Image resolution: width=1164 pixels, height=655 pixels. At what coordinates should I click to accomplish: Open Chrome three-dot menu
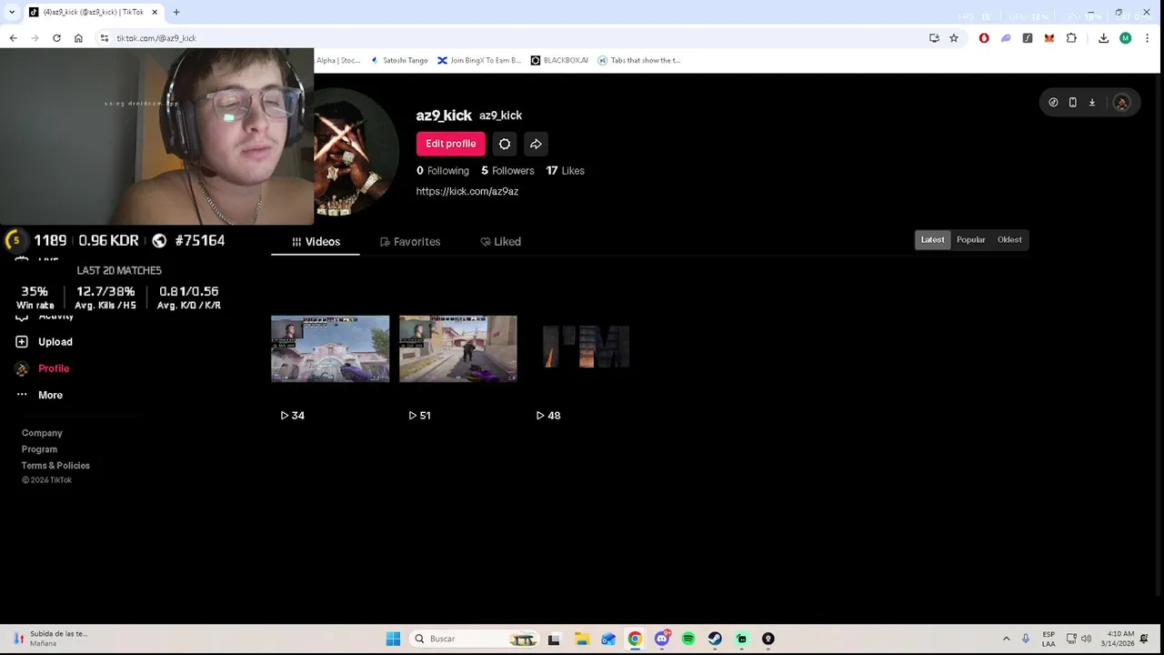pos(1147,38)
